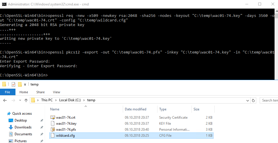The height and width of the screenshot is (143, 278).
Task: Refresh the temp folder view
Action: click(253, 100)
